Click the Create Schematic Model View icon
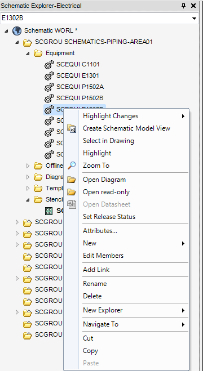The height and width of the screenshot is (371, 203). tap(72, 128)
